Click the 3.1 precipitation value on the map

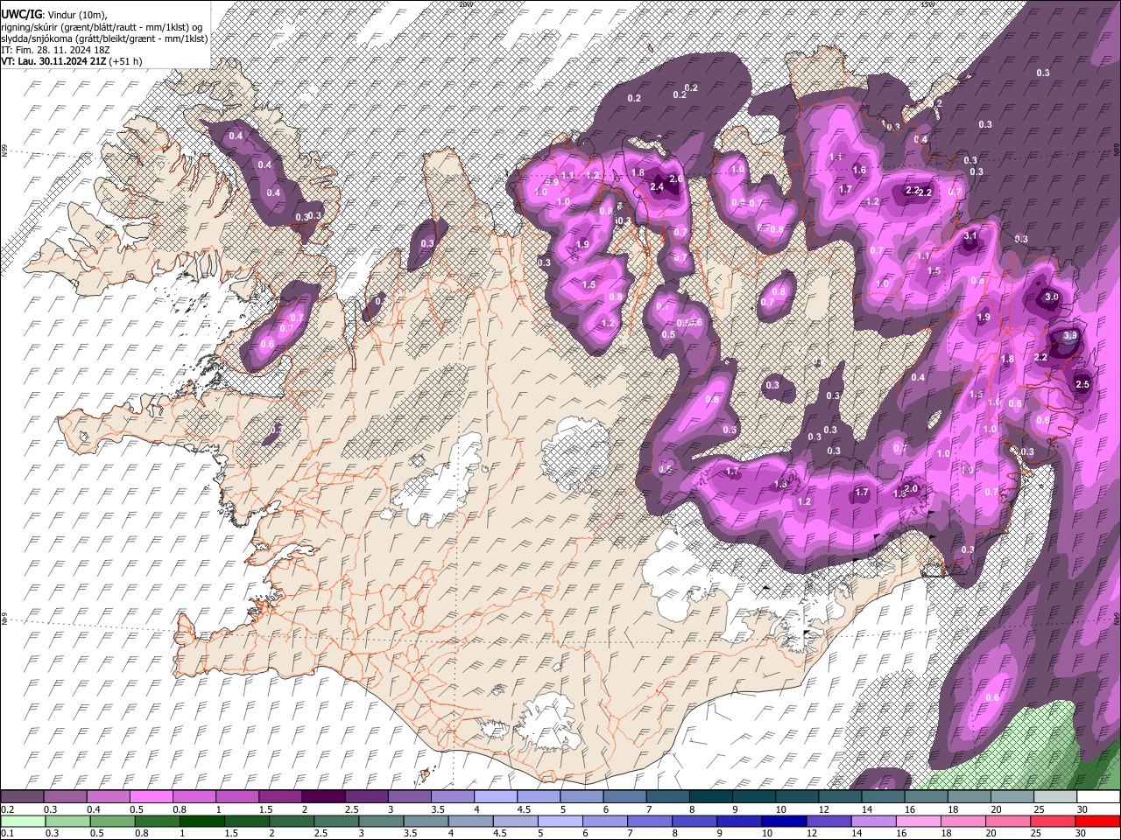[969, 236]
